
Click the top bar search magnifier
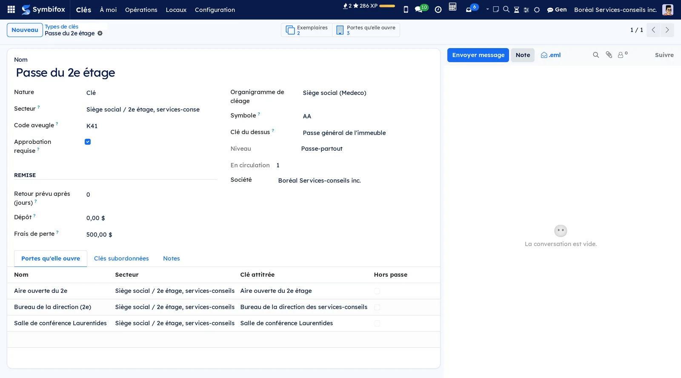(506, 9)
